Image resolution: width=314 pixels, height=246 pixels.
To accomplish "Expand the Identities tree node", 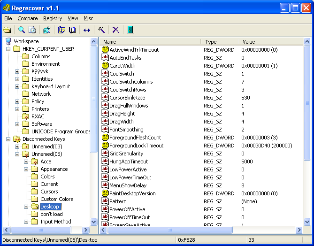I will tap(17, 79).
